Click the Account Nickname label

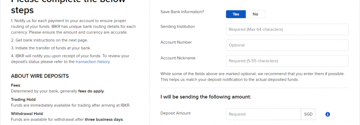(x=178, y=58)
